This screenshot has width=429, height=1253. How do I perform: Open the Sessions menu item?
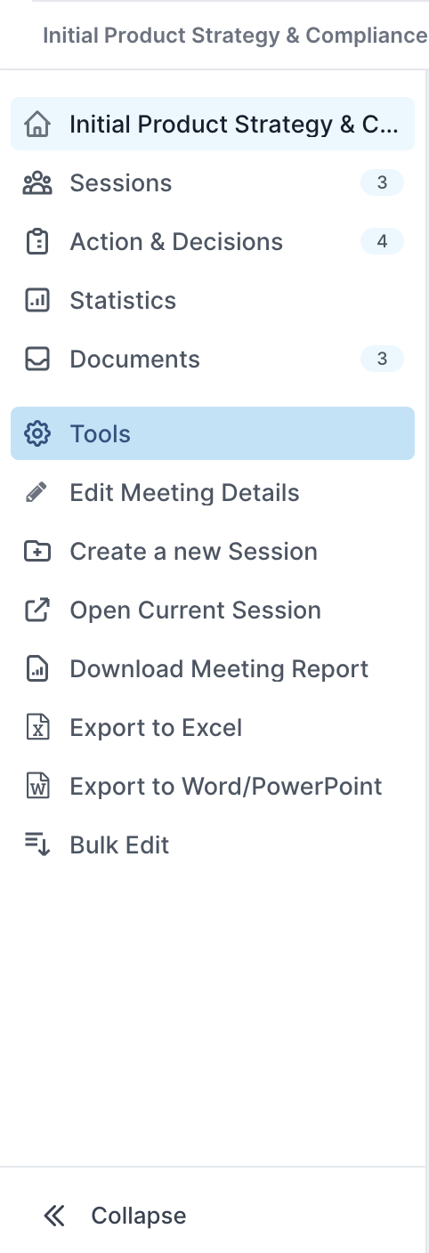(x=213, y=183)
